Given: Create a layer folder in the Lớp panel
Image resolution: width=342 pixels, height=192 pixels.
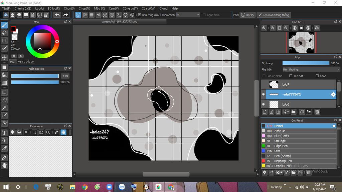Looking at the screenshot, I should pos(293,112).
